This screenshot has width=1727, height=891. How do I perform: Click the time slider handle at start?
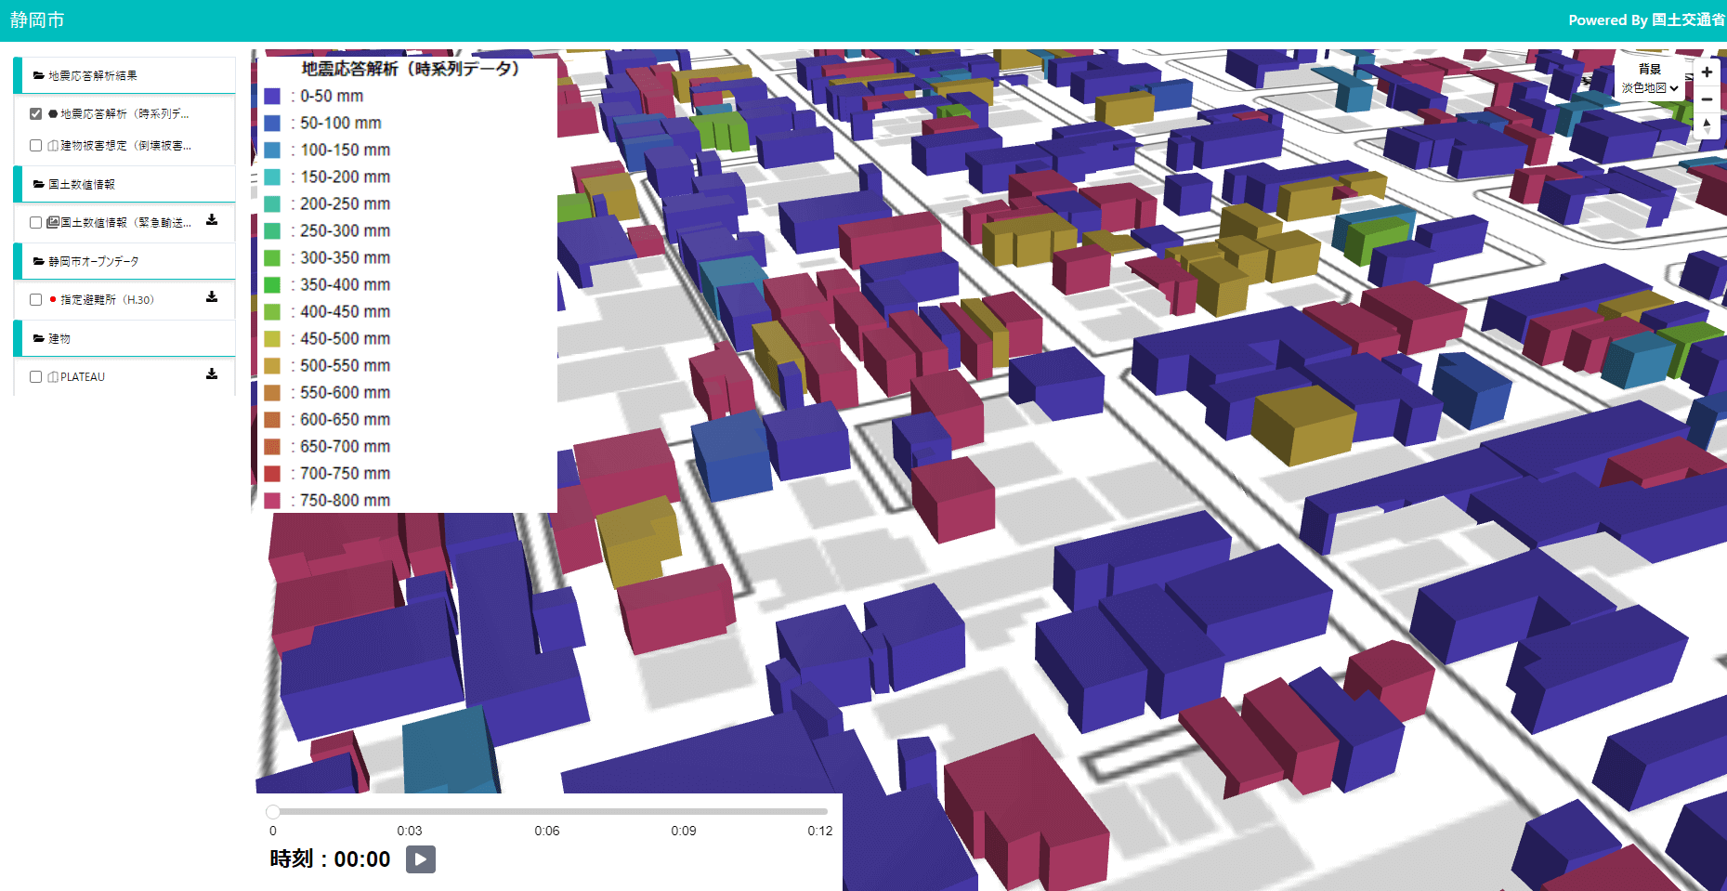[x=273, y=811]
